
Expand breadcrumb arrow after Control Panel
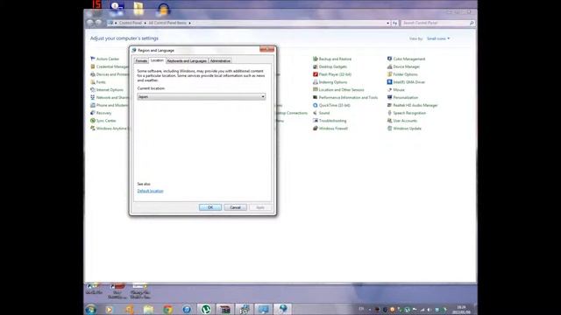point(145,23)
